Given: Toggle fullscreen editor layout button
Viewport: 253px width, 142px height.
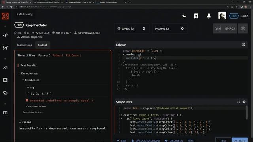Looking at the screenshot, I should click(x=243, y=28).
